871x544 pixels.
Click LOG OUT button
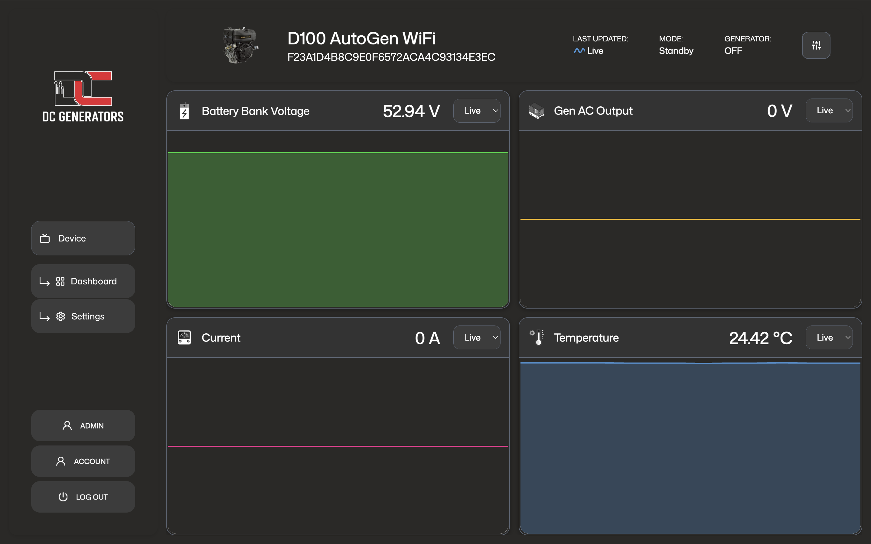tap(83, 497)
